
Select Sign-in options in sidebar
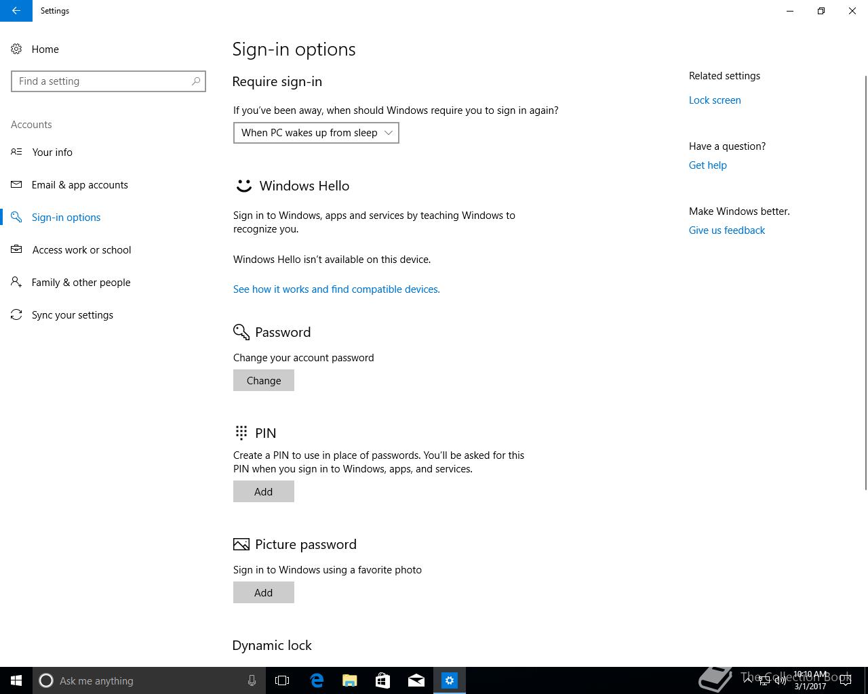coord(66,217)
